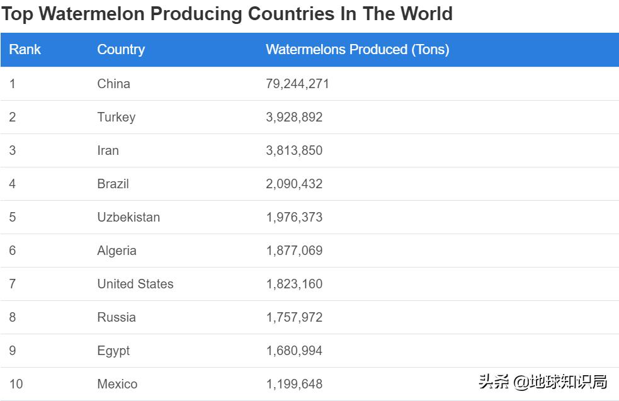Click the 2,090,432 production figure
619x401 pixels.
click(294, 184)
